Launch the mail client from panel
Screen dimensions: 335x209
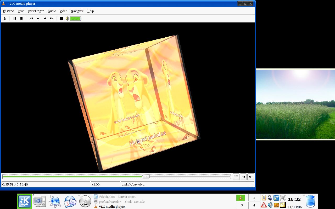(70, 202)
